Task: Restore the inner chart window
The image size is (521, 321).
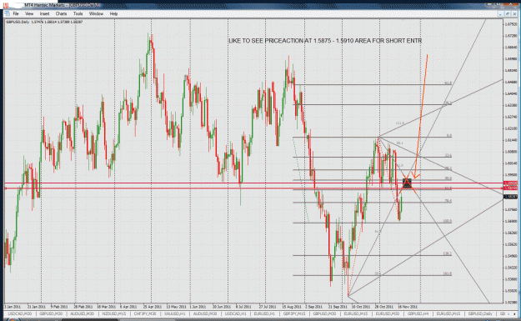Action: point(508,13)
